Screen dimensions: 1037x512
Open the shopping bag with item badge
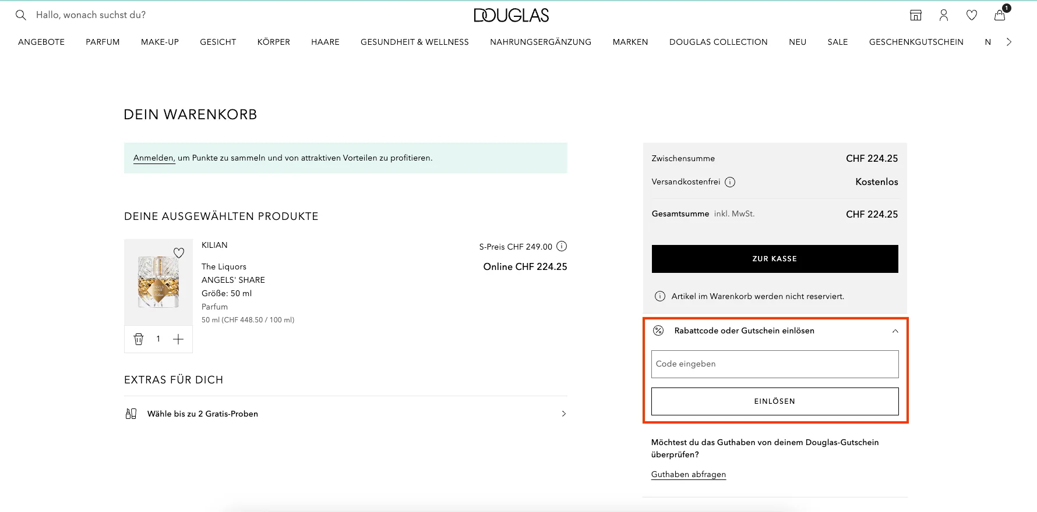(x=1000, y=16)
